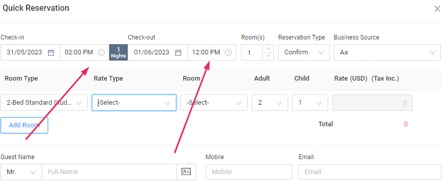443x193 pixels.
Task: Click the Add Room button
Action: [24, 125]
